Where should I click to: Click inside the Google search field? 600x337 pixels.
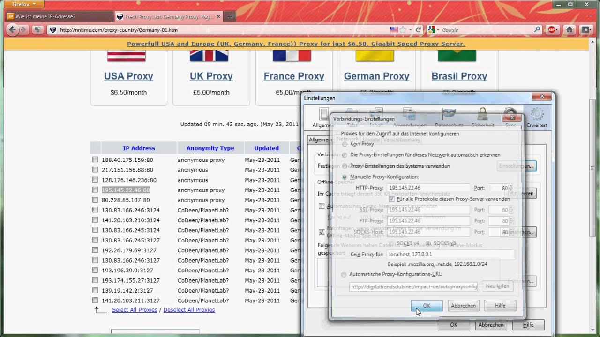pos(487,30)
